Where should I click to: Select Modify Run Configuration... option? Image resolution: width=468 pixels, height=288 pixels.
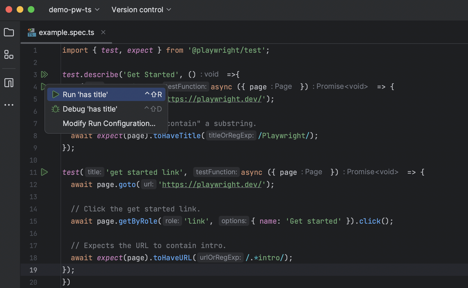[109, 123]
